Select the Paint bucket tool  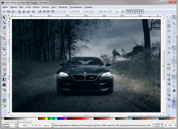4,100
